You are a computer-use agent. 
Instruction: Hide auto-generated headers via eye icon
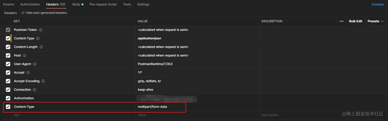pyautogui.click(x=23, y=13)
